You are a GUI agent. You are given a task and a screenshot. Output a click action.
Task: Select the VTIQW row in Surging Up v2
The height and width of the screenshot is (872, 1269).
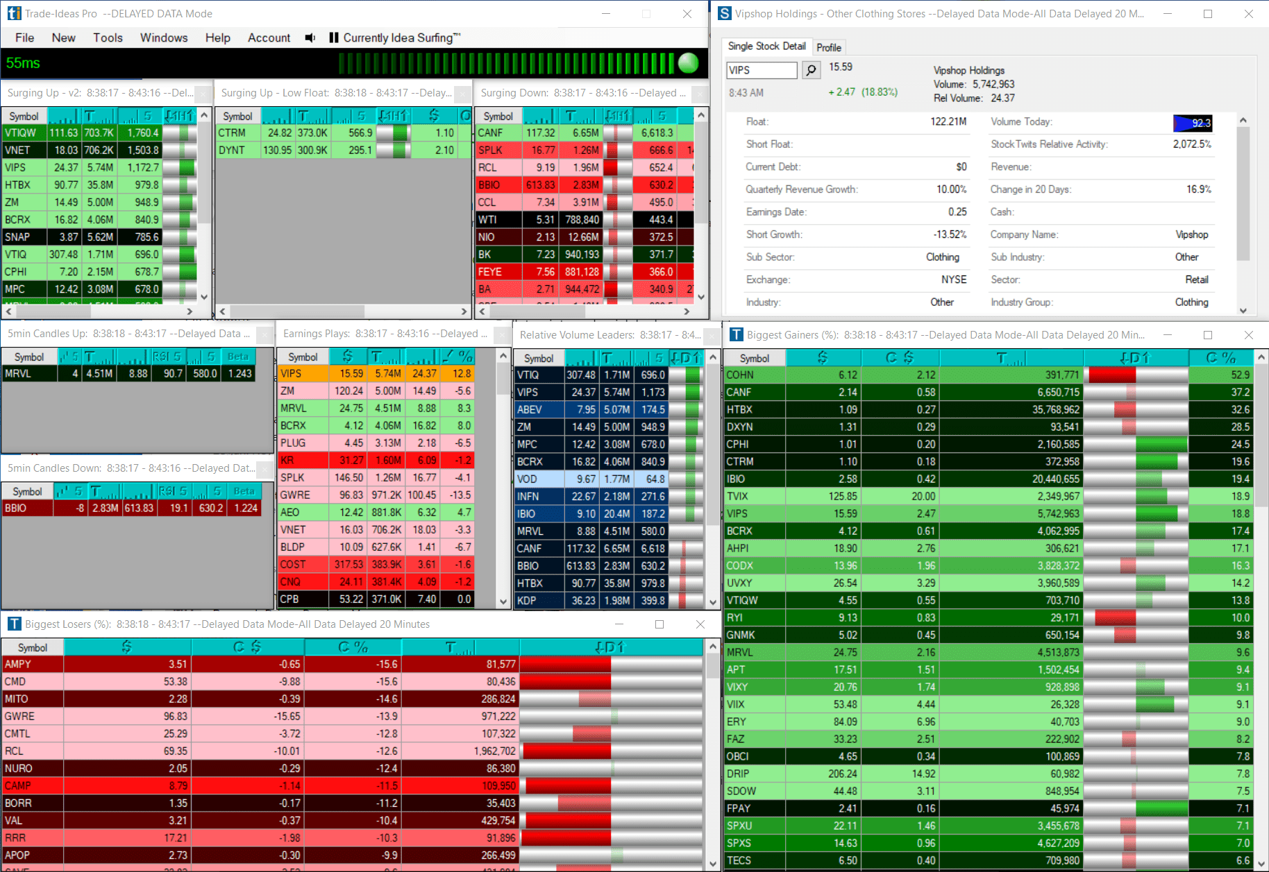(x=99, y=132)
